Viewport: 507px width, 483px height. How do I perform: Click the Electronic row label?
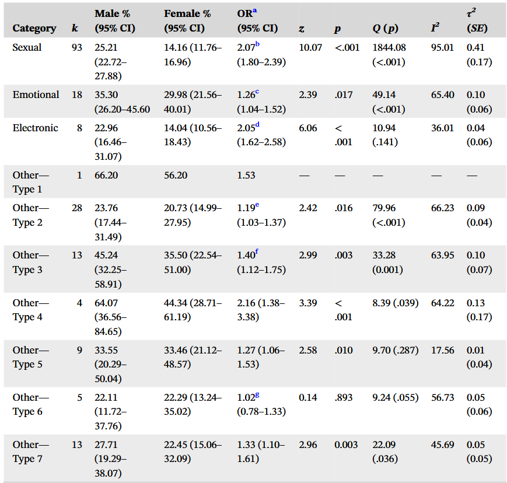click(36, 128)
